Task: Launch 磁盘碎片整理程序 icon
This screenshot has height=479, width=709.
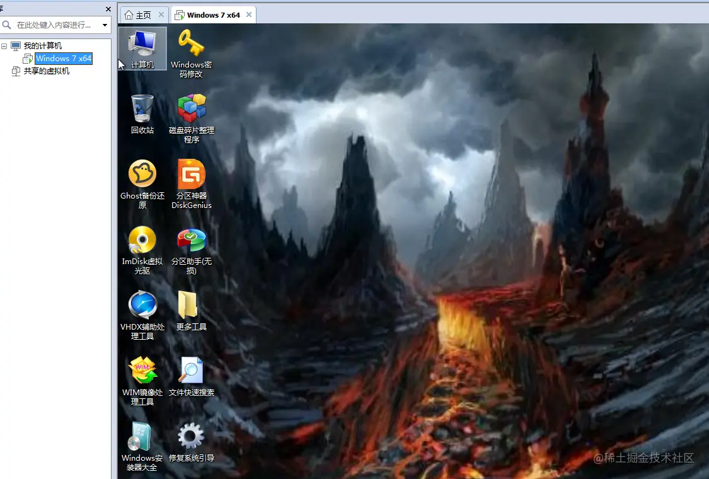Action: [x=191, y=118]
